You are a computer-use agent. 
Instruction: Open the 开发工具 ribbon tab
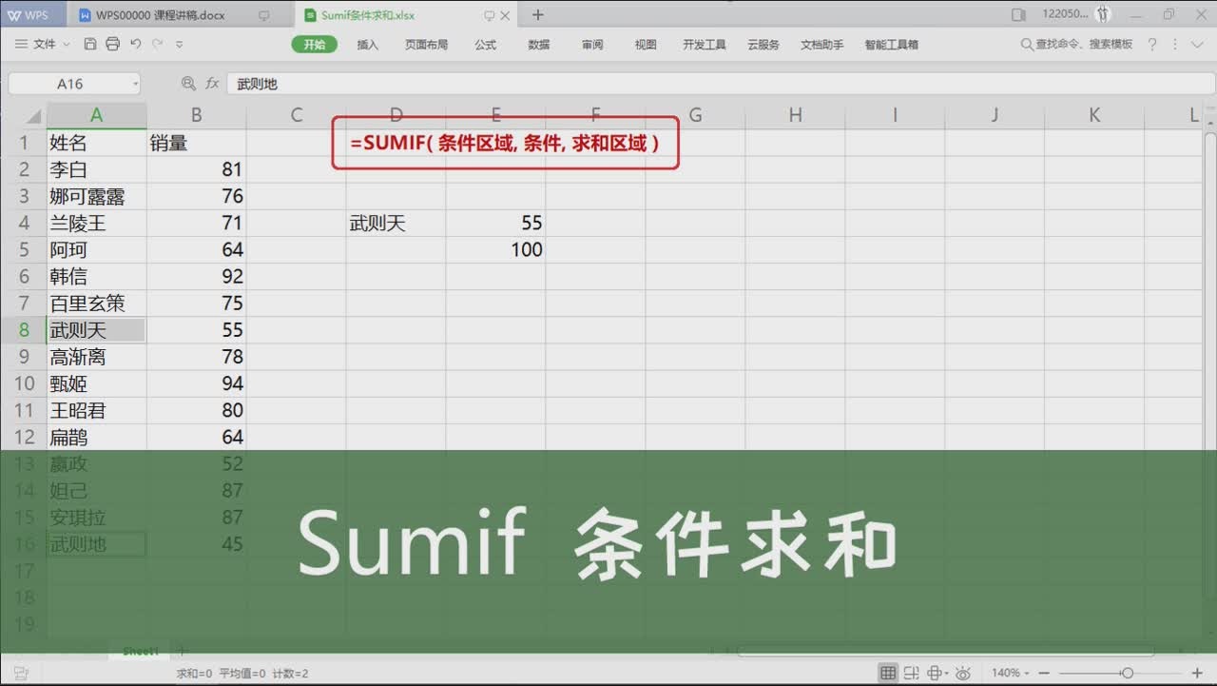(x=705, y=45)
